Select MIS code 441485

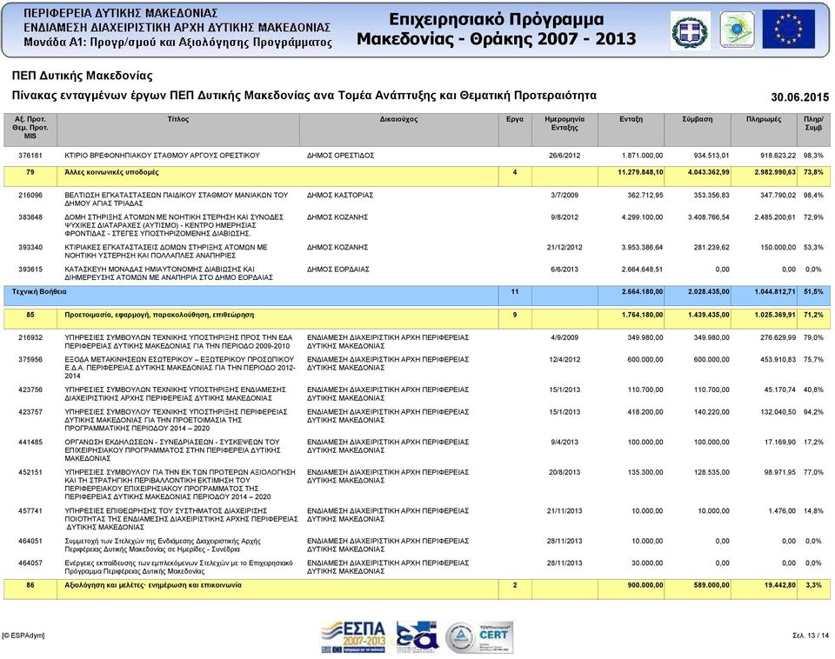(x=30, y=442)
